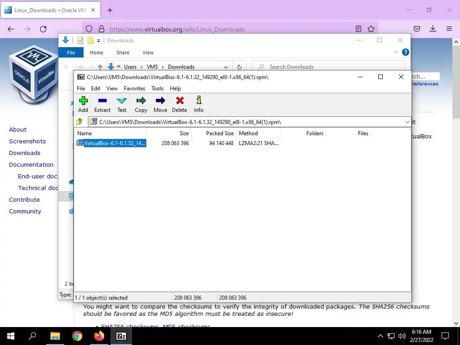Open Info for the selected file
This screenshot has width=460, height=345.
199,104
